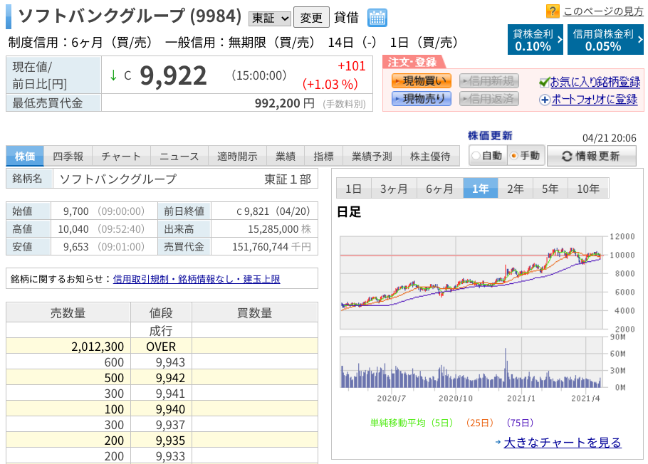Select 6ヶ月 chart period tab
This screenshot has width=648, height=464.
point(440,189)
